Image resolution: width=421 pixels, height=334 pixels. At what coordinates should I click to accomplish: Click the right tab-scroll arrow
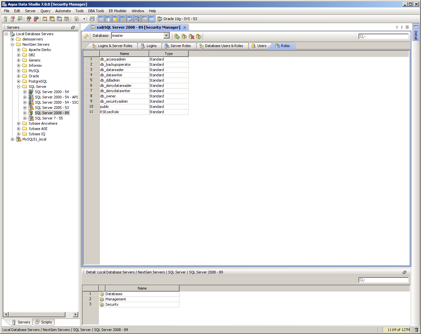[402, 27]
